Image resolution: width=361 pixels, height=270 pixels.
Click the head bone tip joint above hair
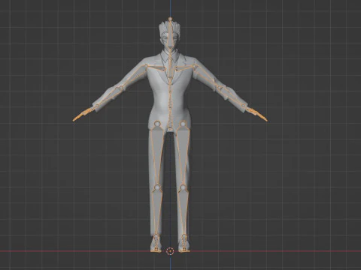pyautogui.click(x=170, y=19)
